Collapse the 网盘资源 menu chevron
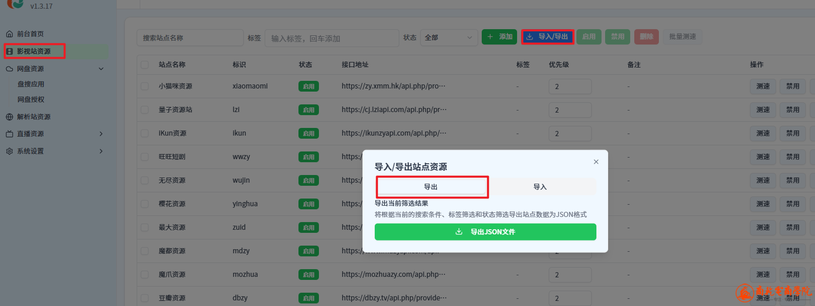Image resolution: width=815 pixels, height=306 pixels. 101,69
